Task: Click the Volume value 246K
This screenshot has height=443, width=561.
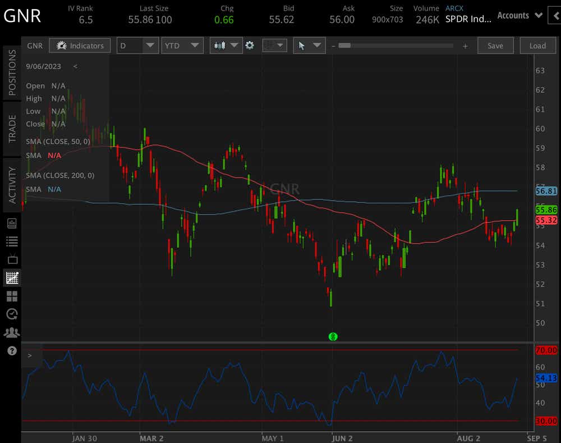Action: (x=427, y=20)
